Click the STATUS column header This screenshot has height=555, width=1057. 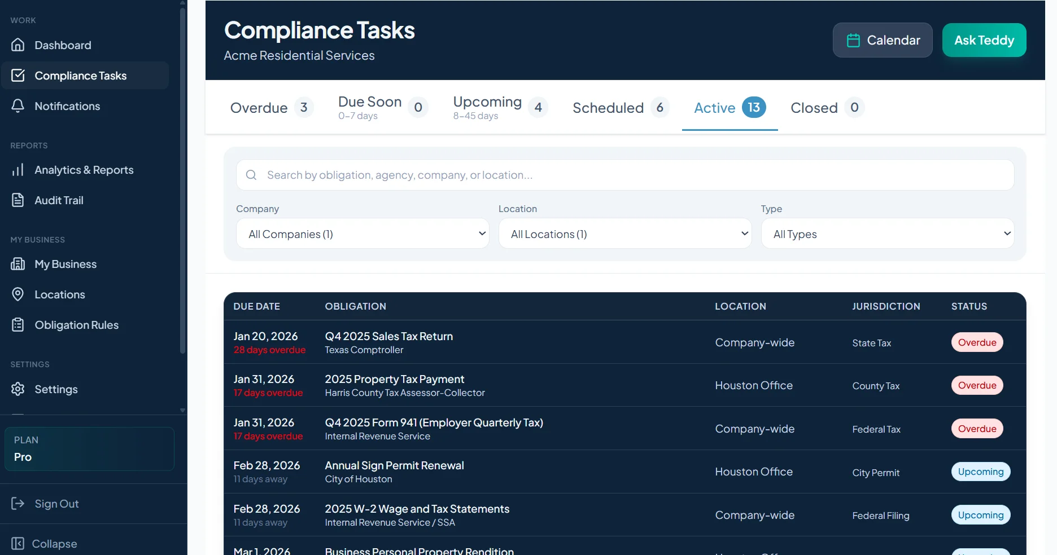click(x=969, y=306)
